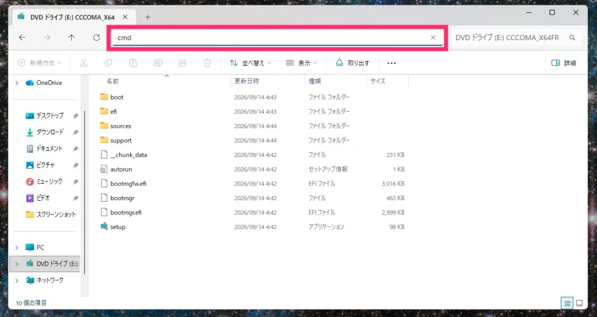Screen dimensions: 597x317
Task: Open ミュージック in the sidebar
Action: point(49,181)
